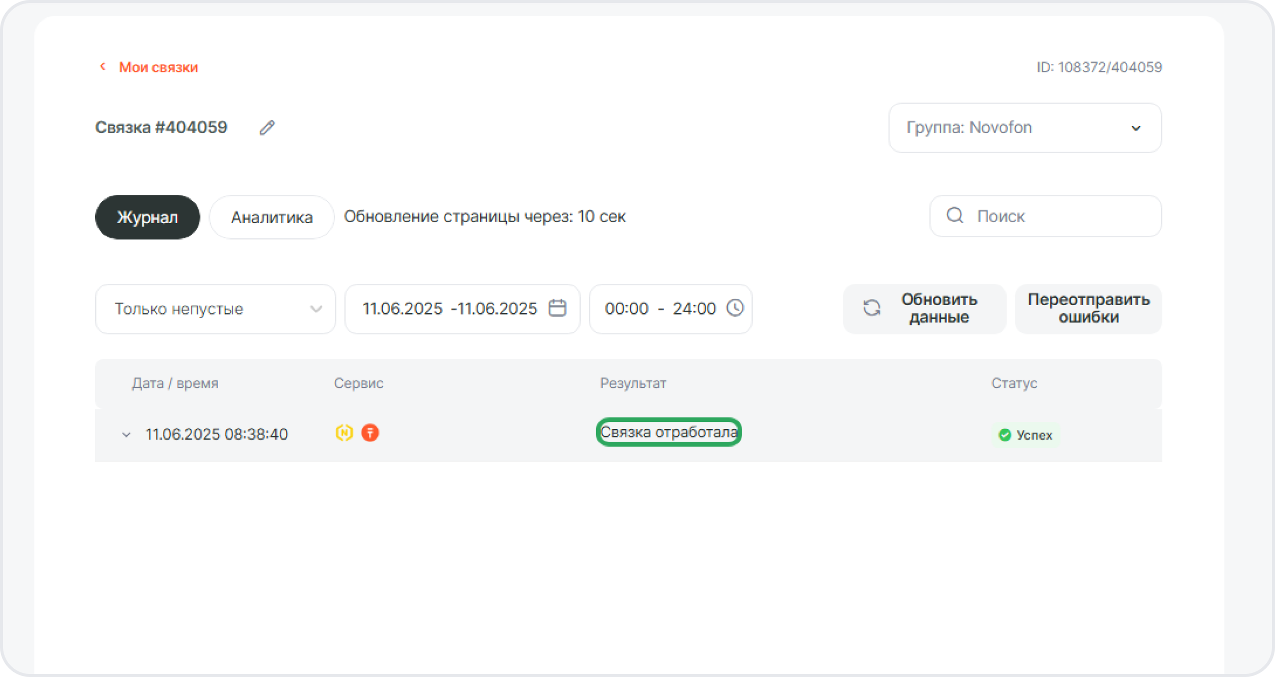Image resolution: width=1275 pixels, height=677 pixels.
Task: Click the pencil edit icon next to Связка #404059
Action: pyautogui.click(x=267, y=128)
